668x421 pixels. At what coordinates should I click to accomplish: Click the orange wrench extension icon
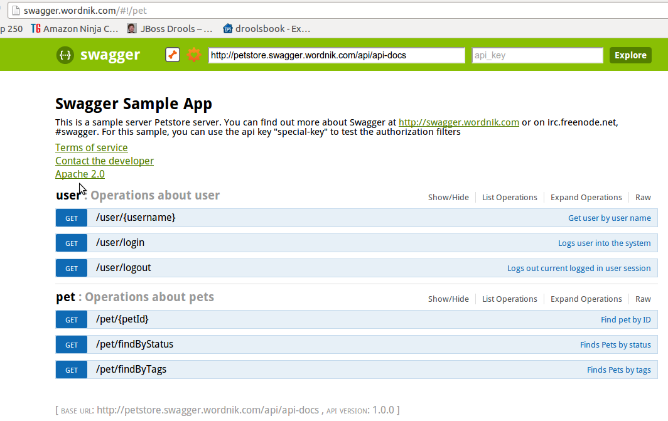click(x=173, y=55)
